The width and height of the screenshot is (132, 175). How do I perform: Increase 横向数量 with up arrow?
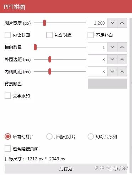[122, 47]
